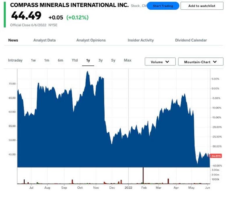Image resolution: width=233 pixels, height=199 pixels.
Task: Open the Analyst Opinions tab
Action: pos(91,40)
